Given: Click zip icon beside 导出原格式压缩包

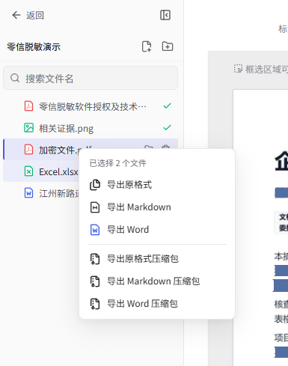Looking at the screenshot, I should point(95,259).
